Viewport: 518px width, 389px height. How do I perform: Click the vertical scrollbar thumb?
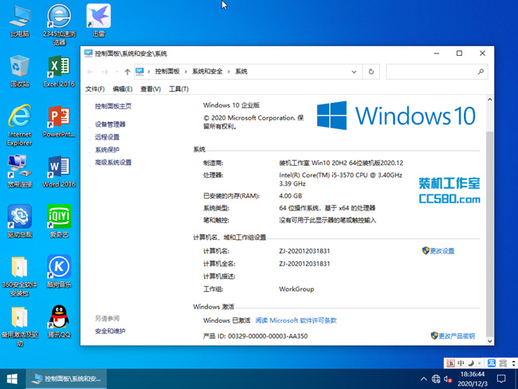489,234
